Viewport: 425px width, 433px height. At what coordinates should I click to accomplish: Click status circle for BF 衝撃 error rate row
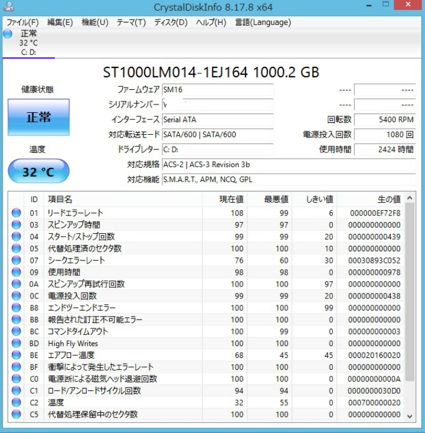pyautogui.click(x=17, y=367)
